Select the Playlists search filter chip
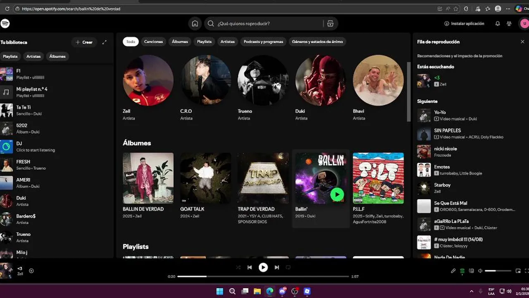Screen dimensions: 529x298 [204, 41]
